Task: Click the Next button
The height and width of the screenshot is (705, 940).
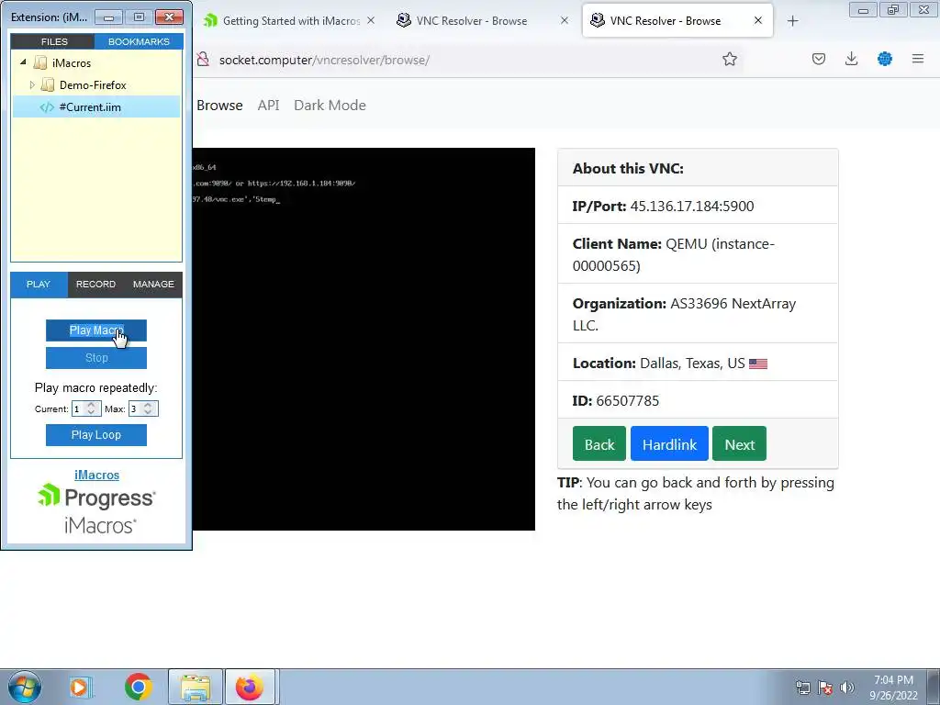Action: [x=739, y=444]
